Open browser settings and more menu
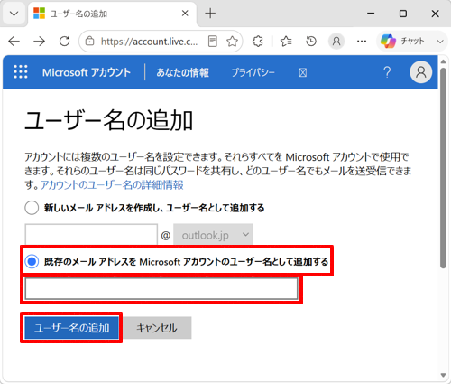Image resolution: width=451 pixels, height=384 pixels. pyautogui.click(x=362, y=42)
